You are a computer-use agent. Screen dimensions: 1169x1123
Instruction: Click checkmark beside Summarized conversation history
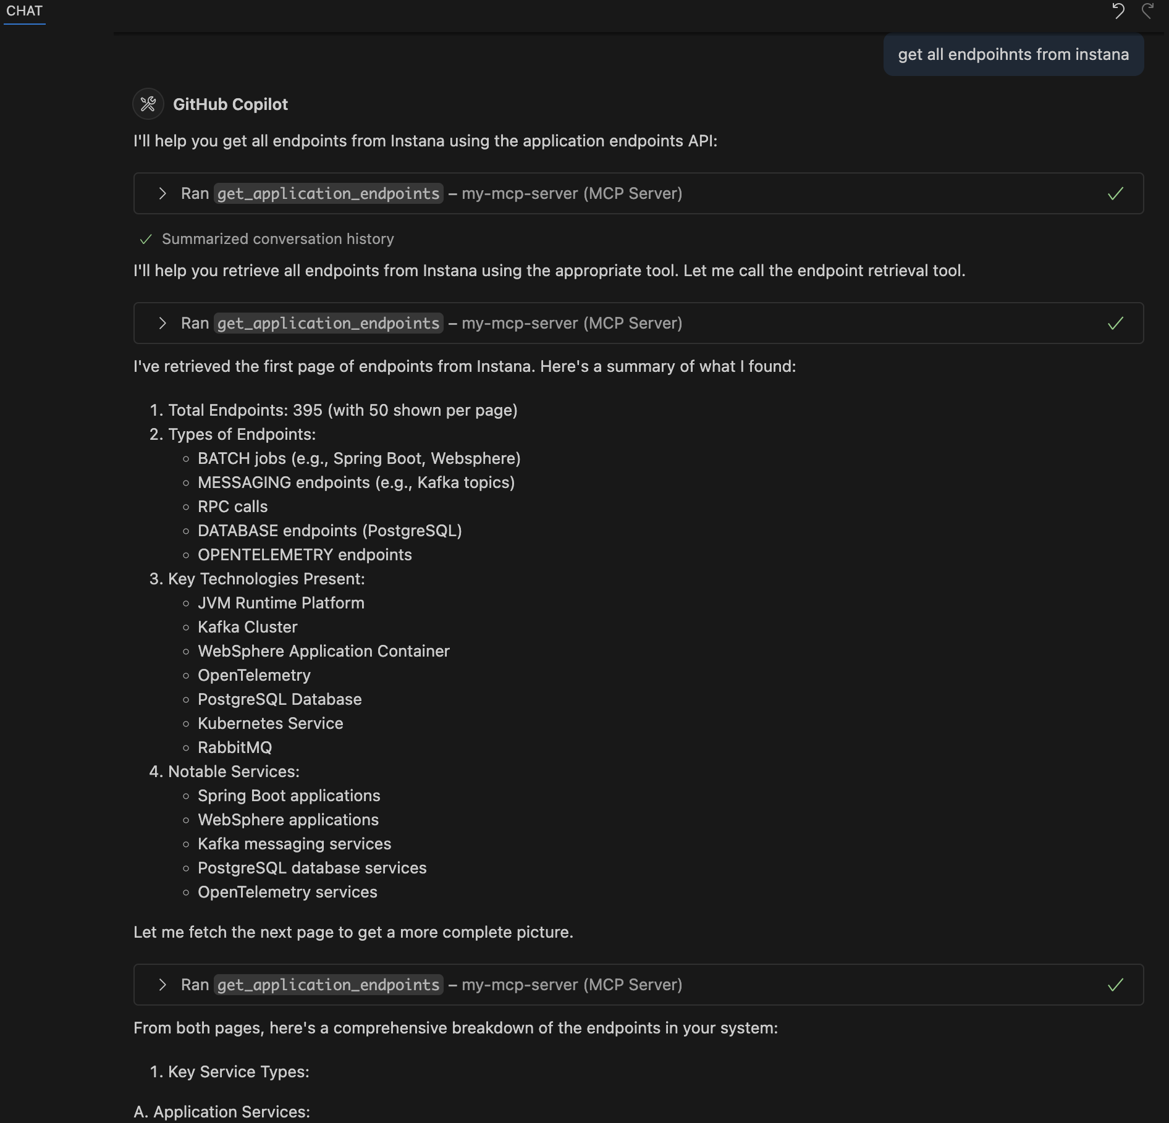click(146, 238)
